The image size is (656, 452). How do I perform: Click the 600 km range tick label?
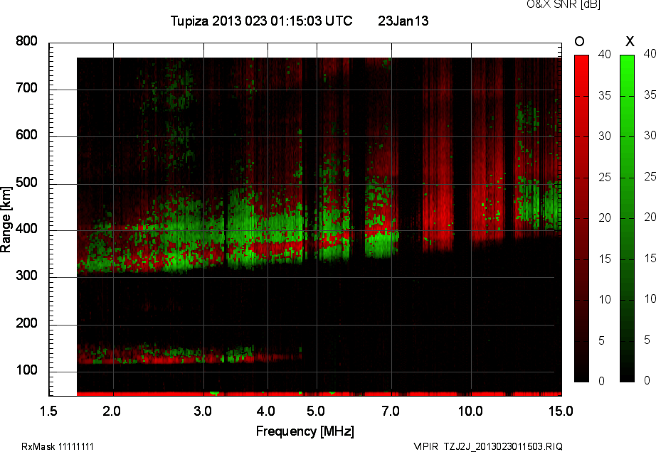[x=26, y=135]
